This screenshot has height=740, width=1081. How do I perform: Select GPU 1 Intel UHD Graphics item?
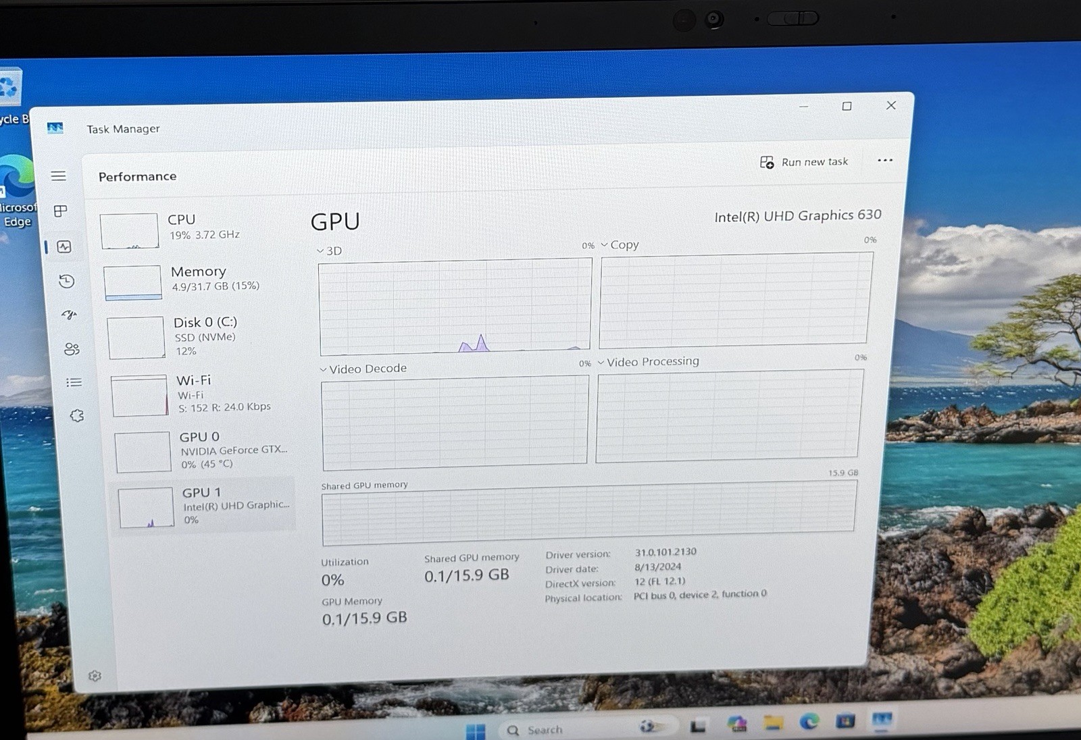[203, 506]
